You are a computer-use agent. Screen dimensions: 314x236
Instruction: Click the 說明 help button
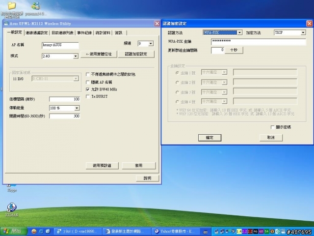pyautogui.click(x=147, y=178)
